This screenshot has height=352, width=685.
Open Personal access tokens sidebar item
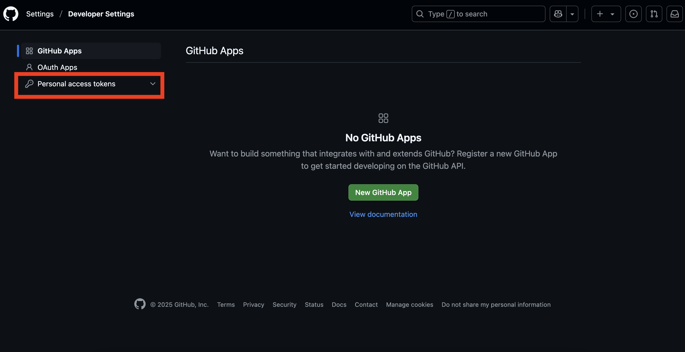pyautogui.click(x=91, y=84)
